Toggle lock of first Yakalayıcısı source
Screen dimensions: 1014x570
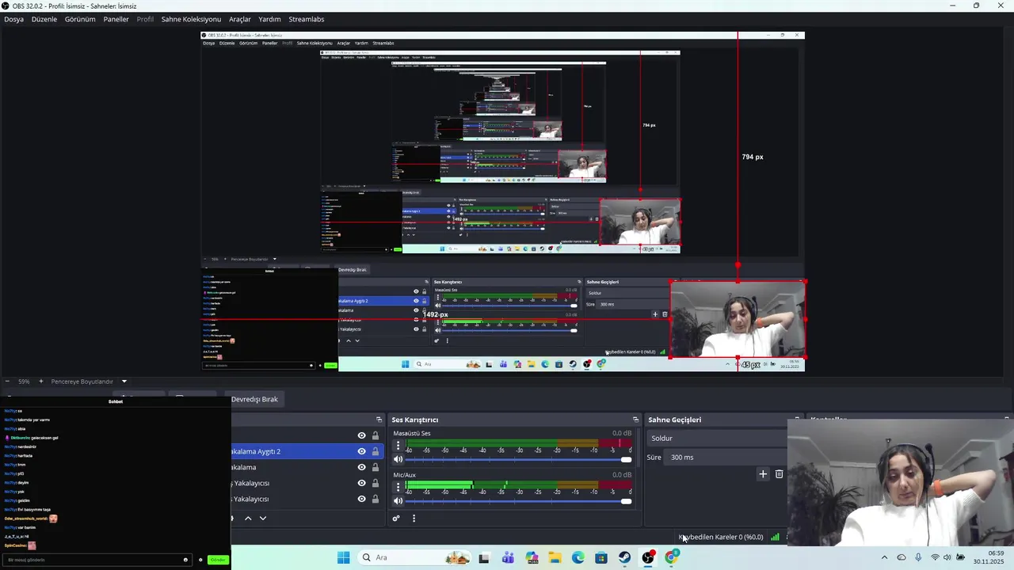375,483
